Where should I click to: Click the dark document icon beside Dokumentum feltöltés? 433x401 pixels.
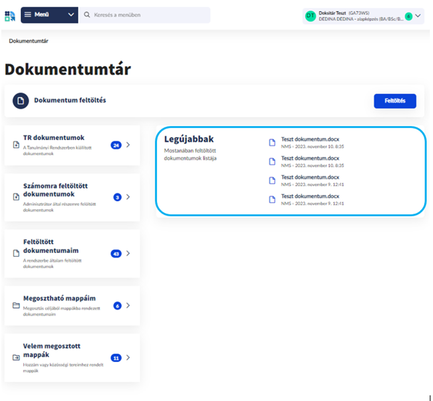point(21,100)
